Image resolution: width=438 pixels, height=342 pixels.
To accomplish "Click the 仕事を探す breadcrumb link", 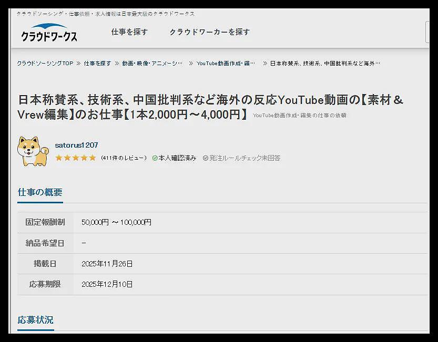I will point(97,64).
